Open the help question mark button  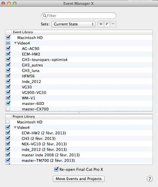pos(150,179)
